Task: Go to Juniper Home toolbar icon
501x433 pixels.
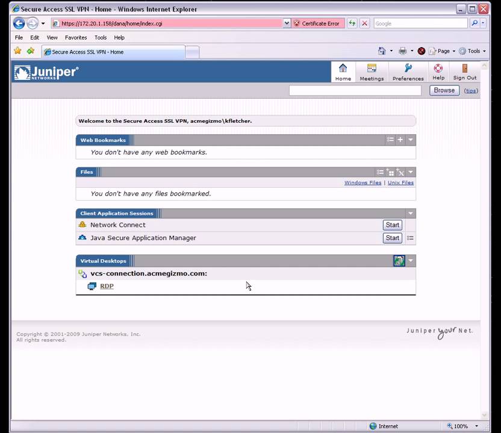Action: tap(343, 72)
